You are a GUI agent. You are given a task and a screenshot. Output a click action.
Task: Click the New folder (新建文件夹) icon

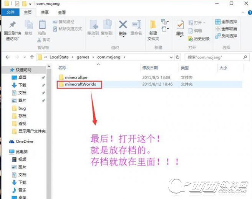[153, 24]
